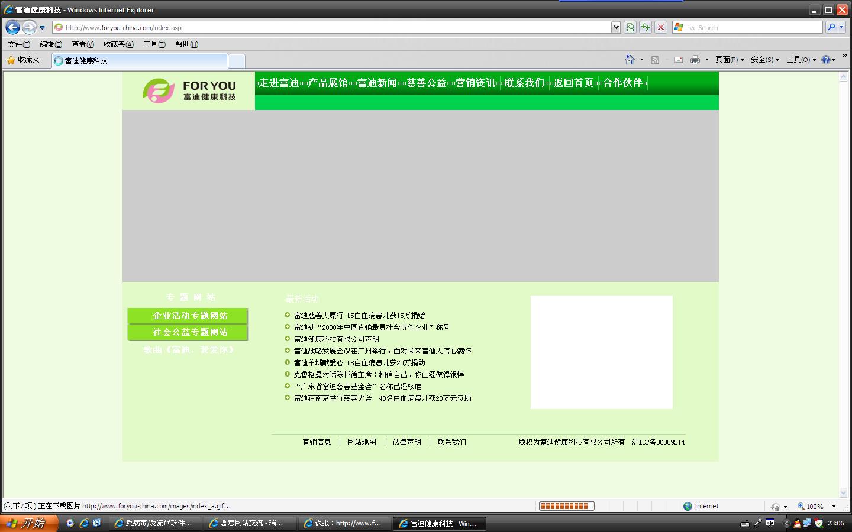This screenshot has height=532, width=852.
Task: Click the security shield tray icon
Action: click(x=819, y=523)
